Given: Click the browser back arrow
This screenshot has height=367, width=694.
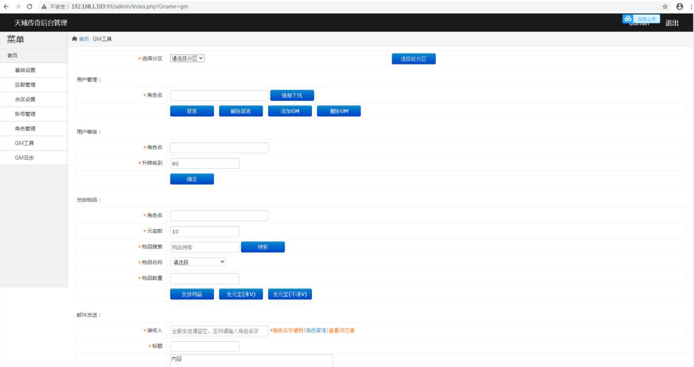Looking at the screenshot, I should click(x=6, y=6).
